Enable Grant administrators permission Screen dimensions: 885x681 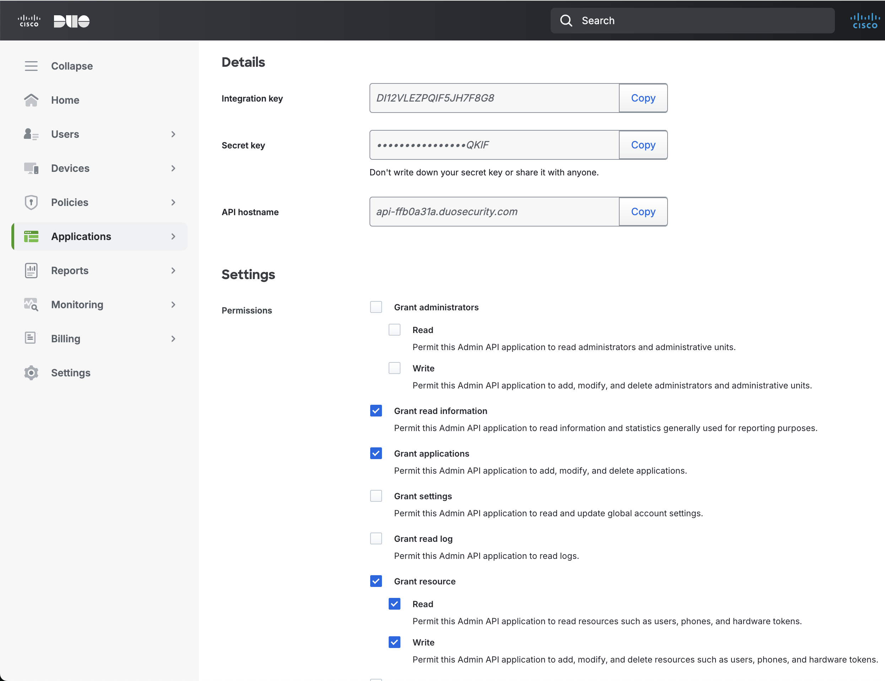click(x=376, y=307)
